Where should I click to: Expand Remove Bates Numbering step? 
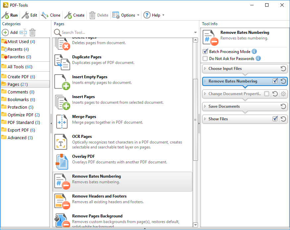coord(205,81)
